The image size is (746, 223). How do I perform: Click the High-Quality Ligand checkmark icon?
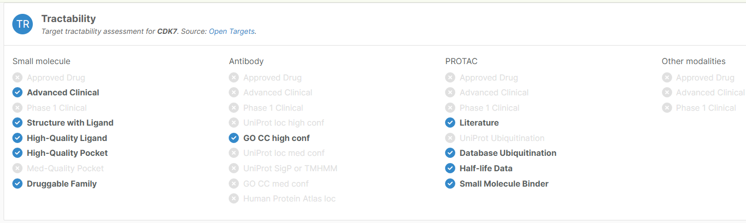[x=17, y=138]
